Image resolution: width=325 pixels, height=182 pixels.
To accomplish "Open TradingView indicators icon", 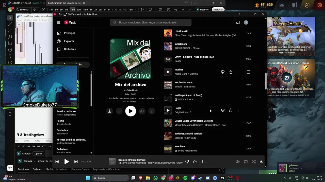I will (x=151, y=10).
